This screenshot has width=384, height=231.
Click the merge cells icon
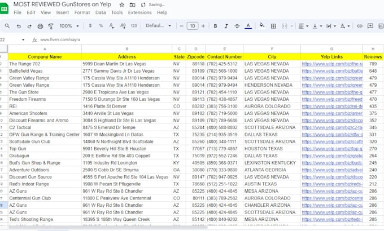coord(284,26)
